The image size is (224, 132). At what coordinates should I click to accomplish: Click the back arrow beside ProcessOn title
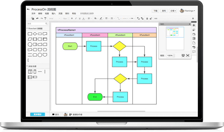tap(28, 9)
